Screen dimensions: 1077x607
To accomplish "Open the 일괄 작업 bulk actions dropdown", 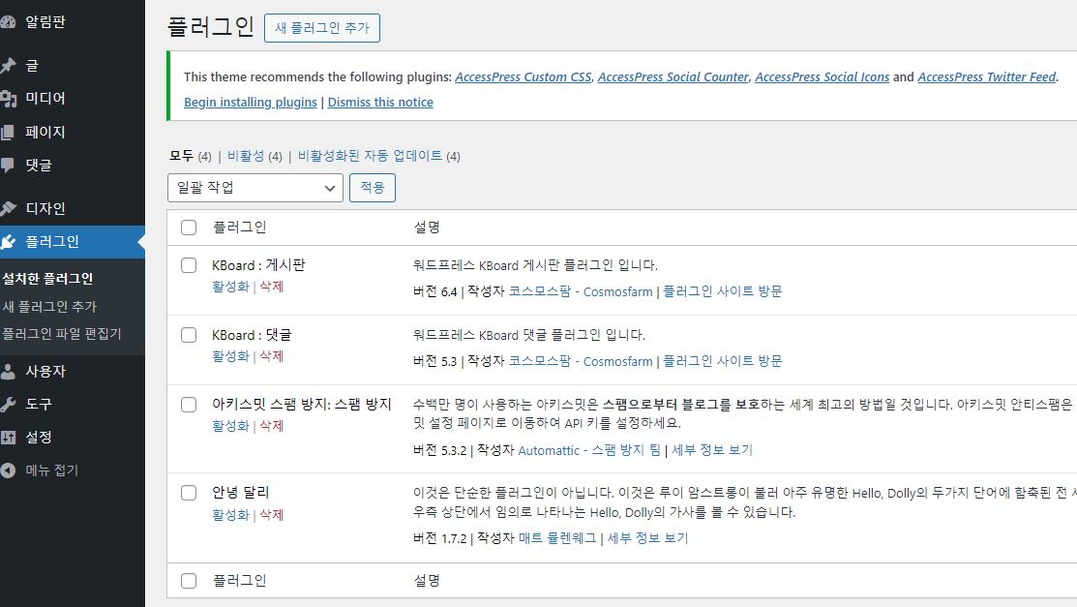I will click(255, 187).
